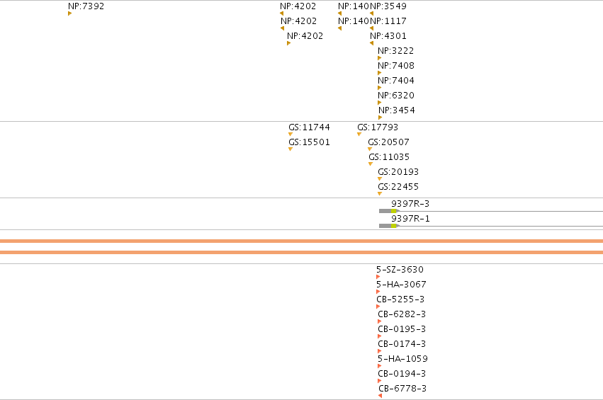Select the CB-0174-3 feature
Screen dimensions: 603x400
point(402,344)
